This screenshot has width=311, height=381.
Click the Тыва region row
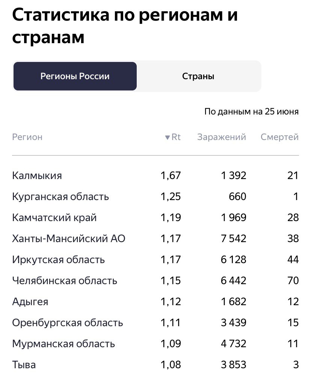(24, 365)
